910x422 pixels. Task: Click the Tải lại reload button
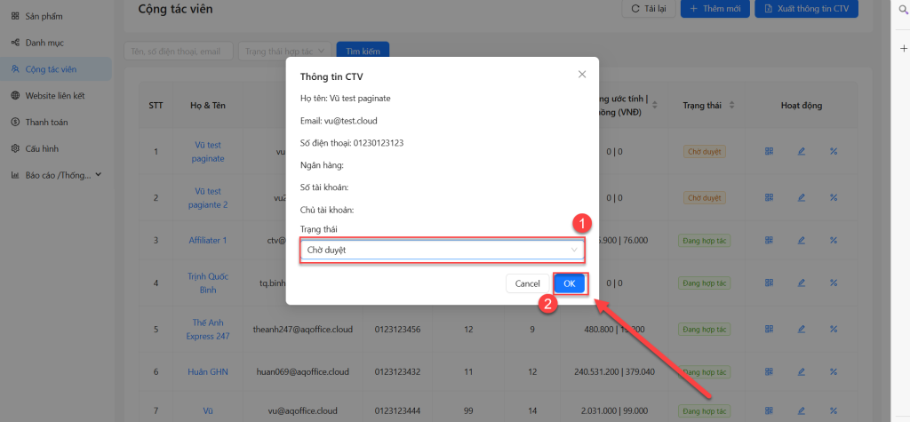[x=648, y=9]
